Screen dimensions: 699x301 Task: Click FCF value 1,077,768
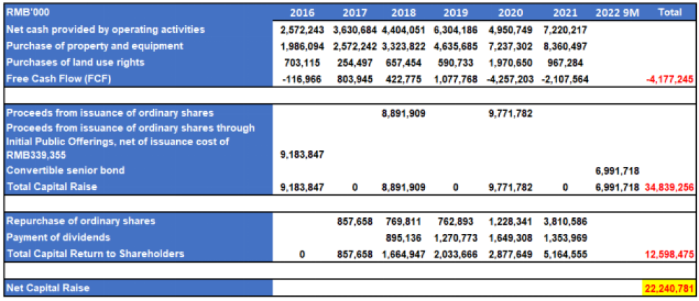click(455, 79)
